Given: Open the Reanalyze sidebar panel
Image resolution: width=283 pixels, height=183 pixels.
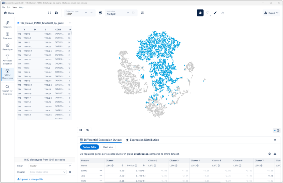Looking at the screenshot, I should coord(7,47).
